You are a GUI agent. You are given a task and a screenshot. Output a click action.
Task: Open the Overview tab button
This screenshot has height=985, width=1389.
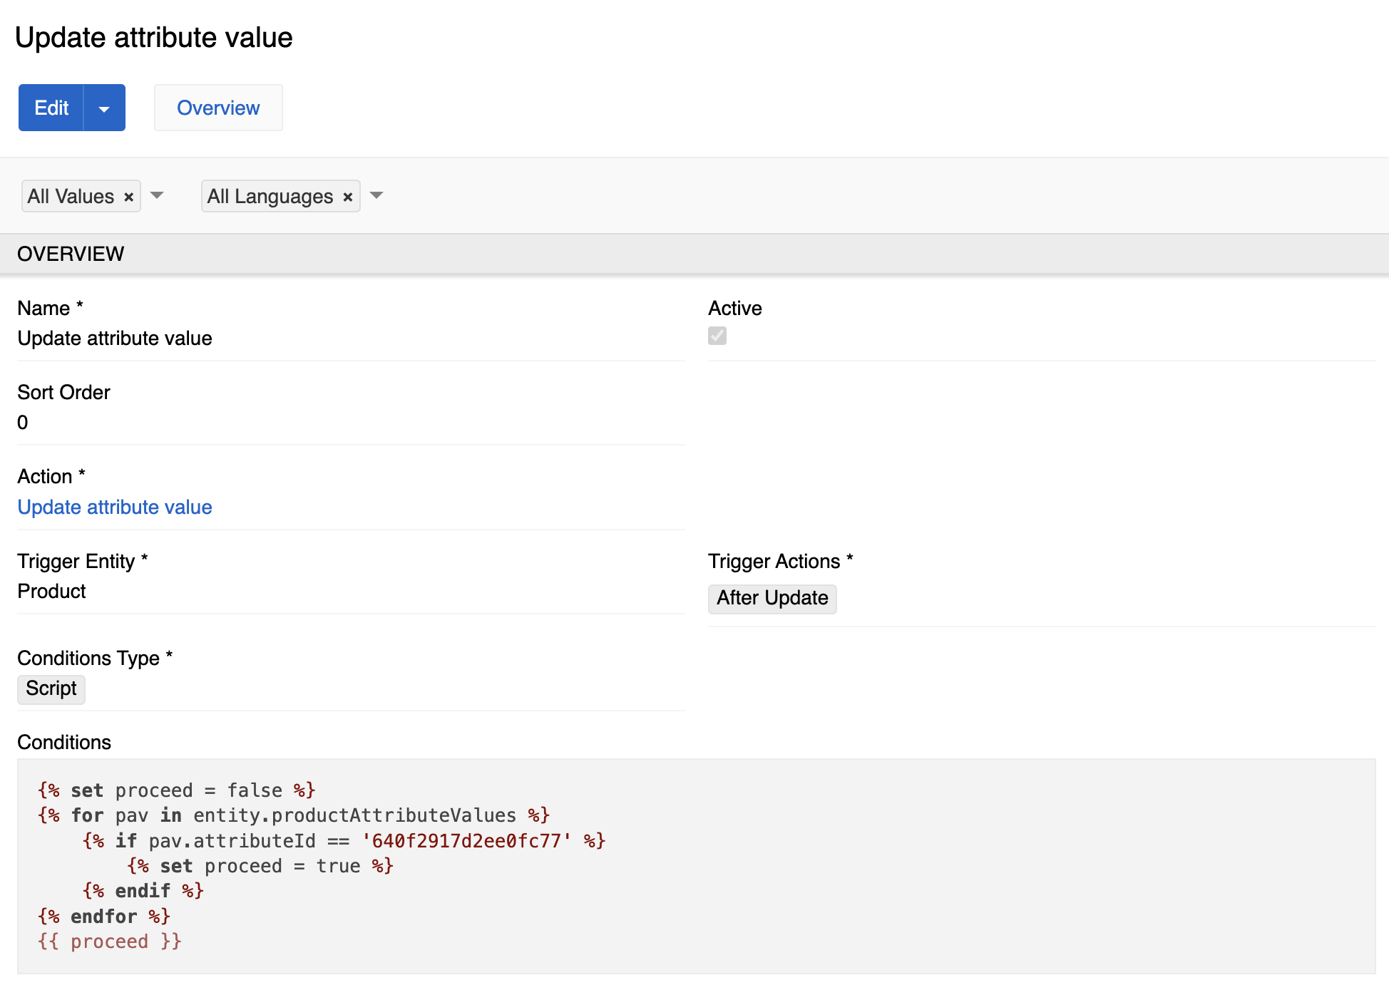pyautogui.click(x=218, y=108)
